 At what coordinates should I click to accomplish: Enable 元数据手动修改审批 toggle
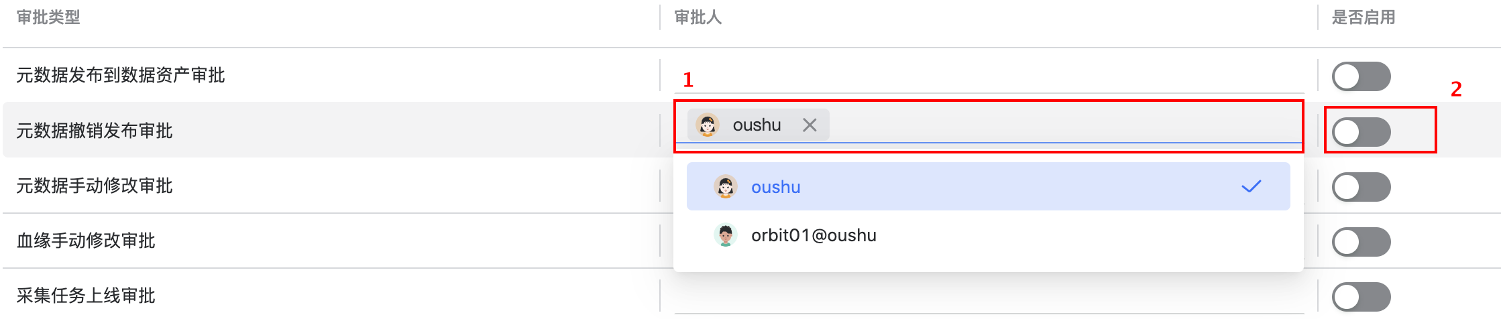coord(1361,187)
